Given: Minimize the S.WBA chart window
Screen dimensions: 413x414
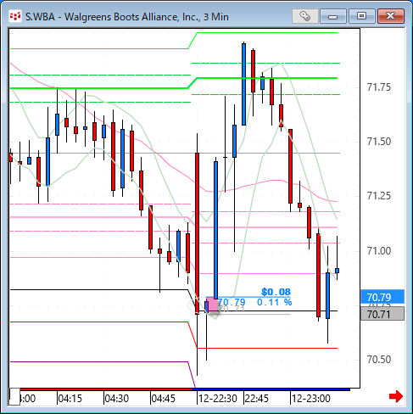Looking at the screenshot, I should (x=333, y=16).
